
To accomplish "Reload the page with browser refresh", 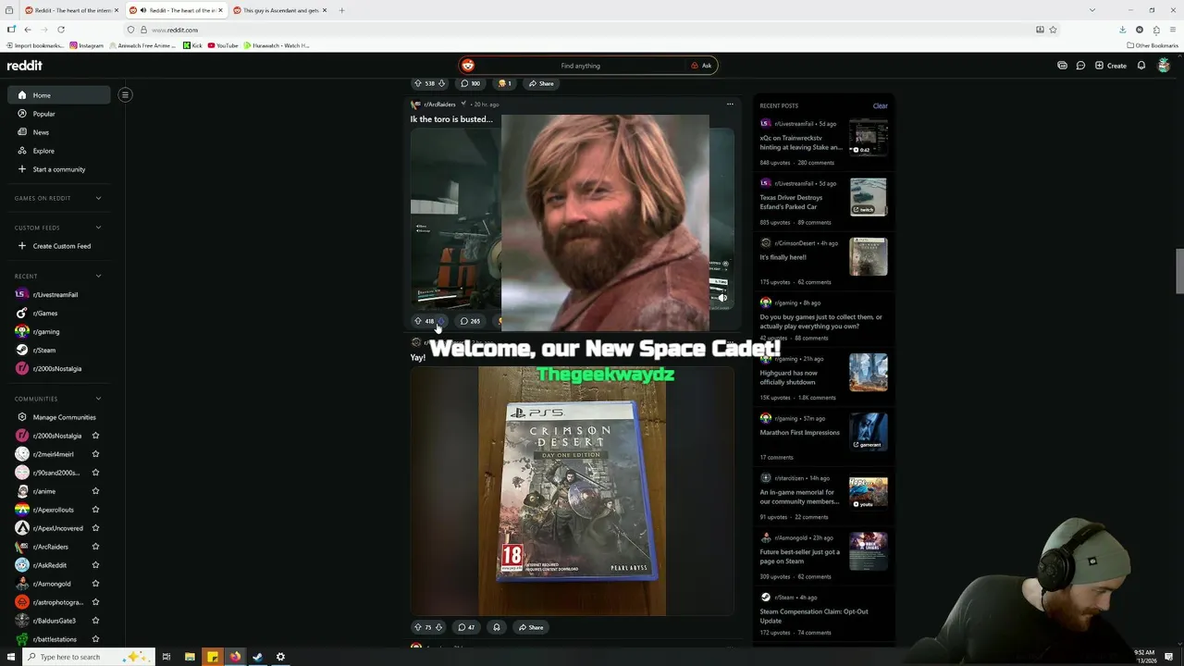I will 61,30.
